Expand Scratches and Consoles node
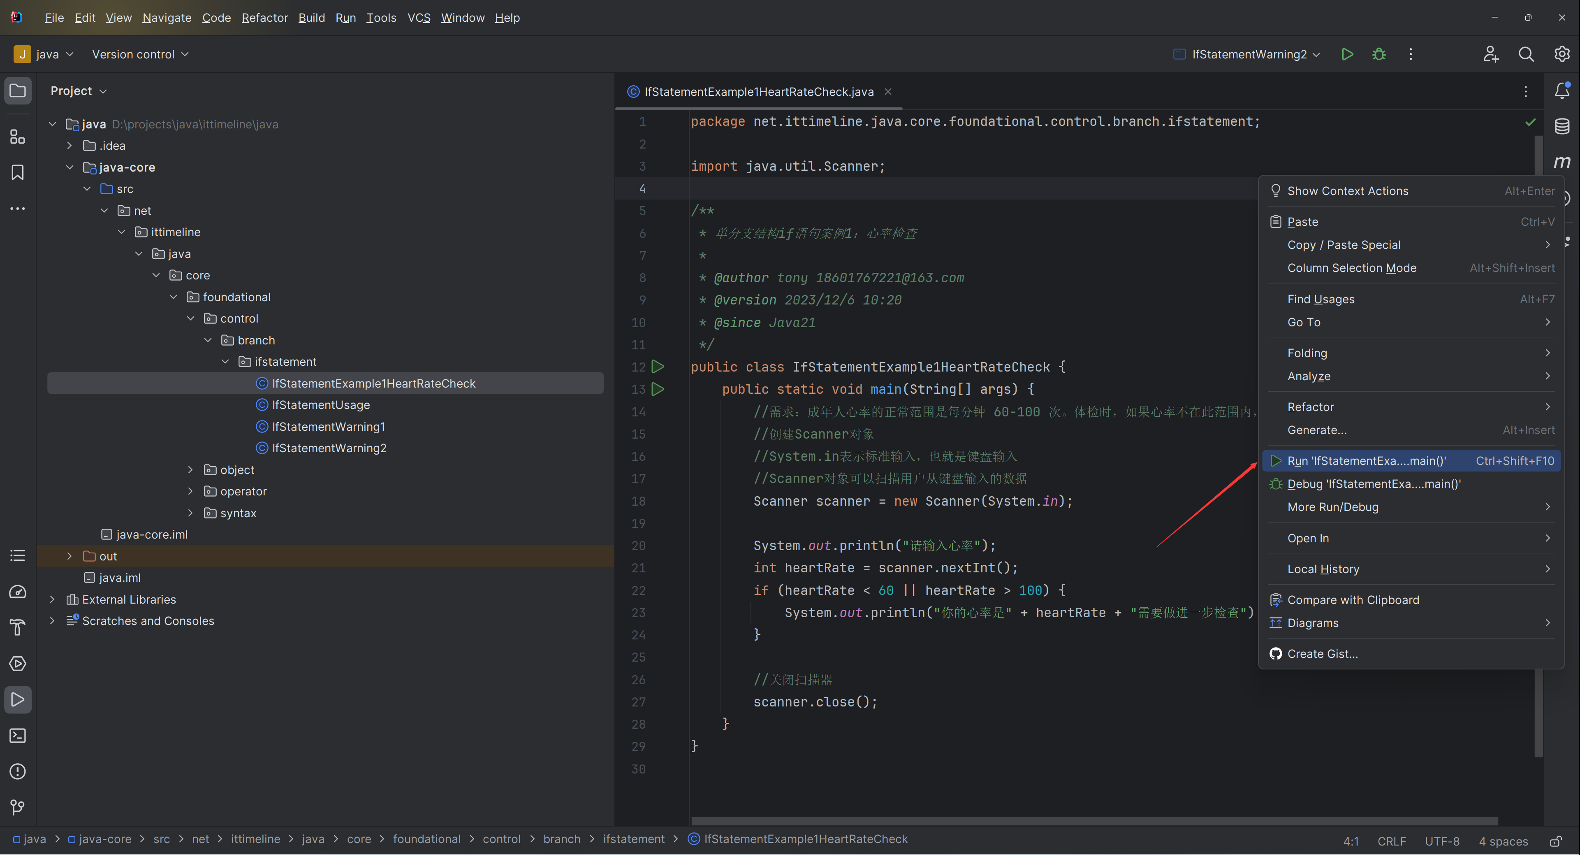Image resolution: width=1580 pixels, height=855 pixels. (x=52, y=620)
